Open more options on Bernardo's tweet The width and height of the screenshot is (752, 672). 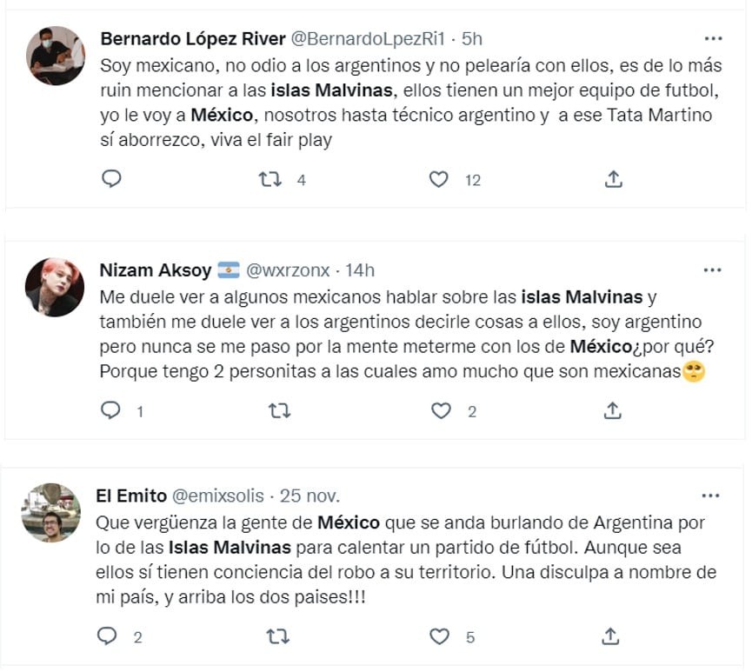714,38
